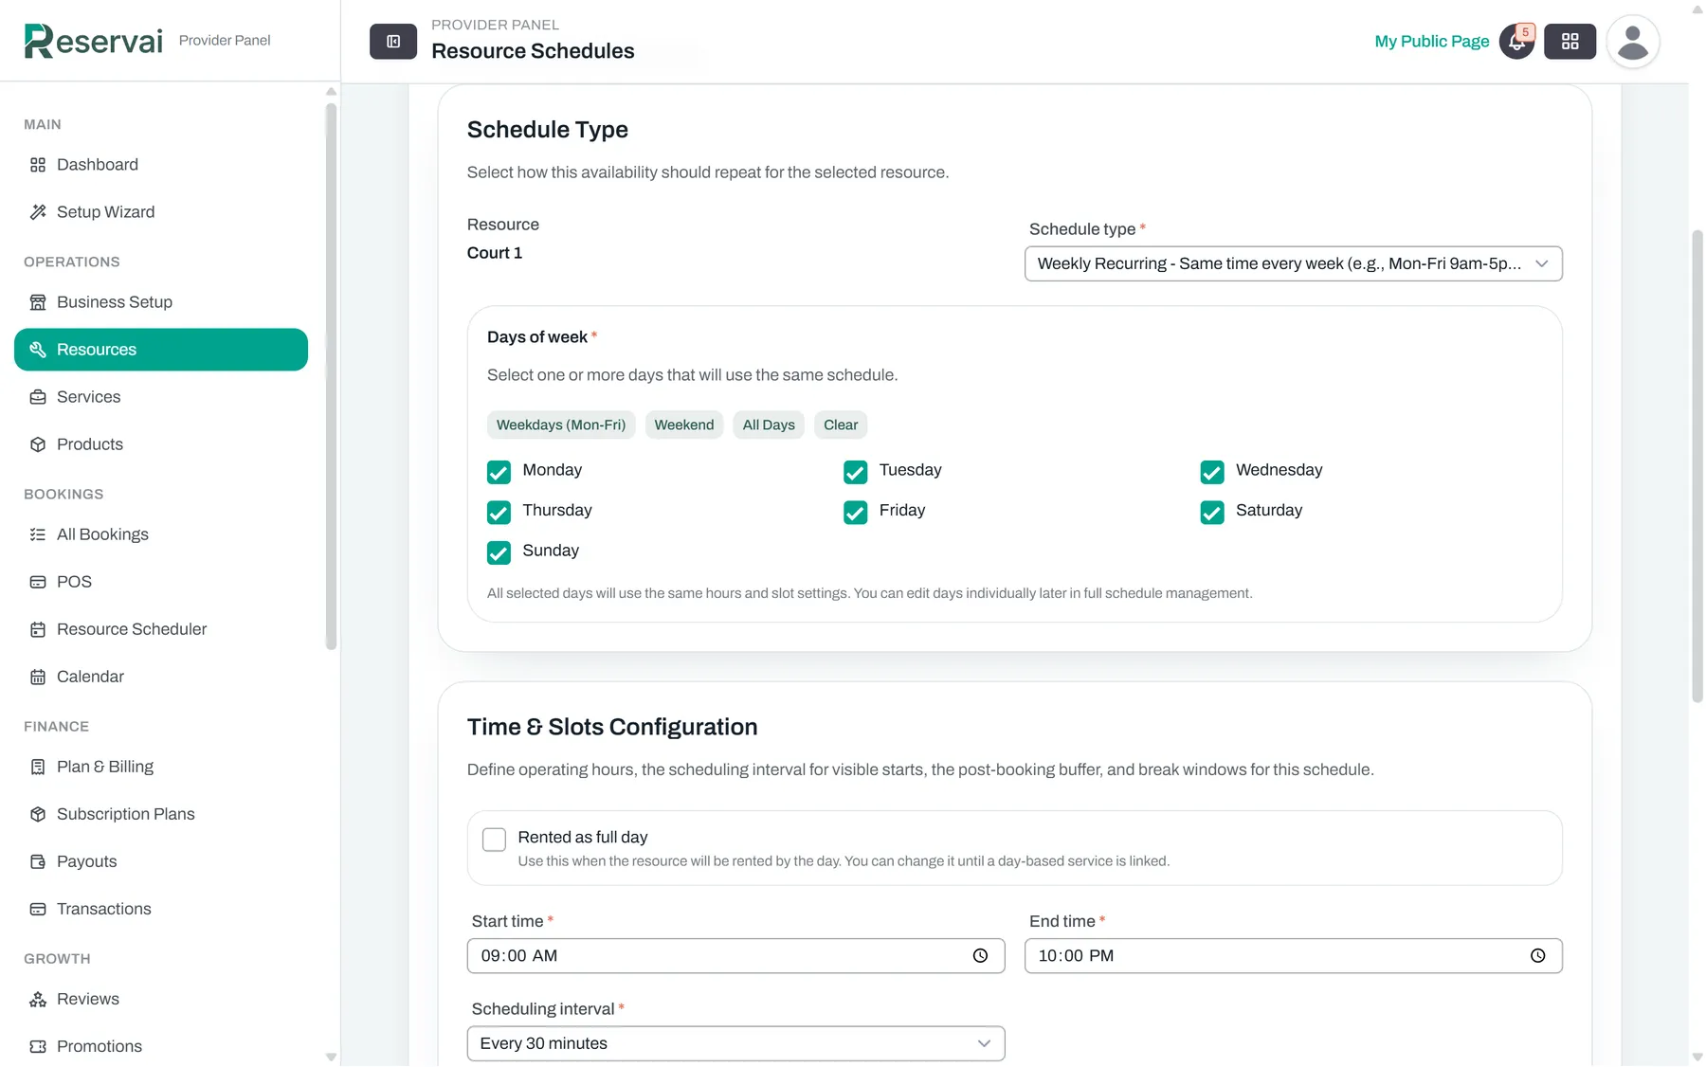Go to All Bookings

[161, 534]
